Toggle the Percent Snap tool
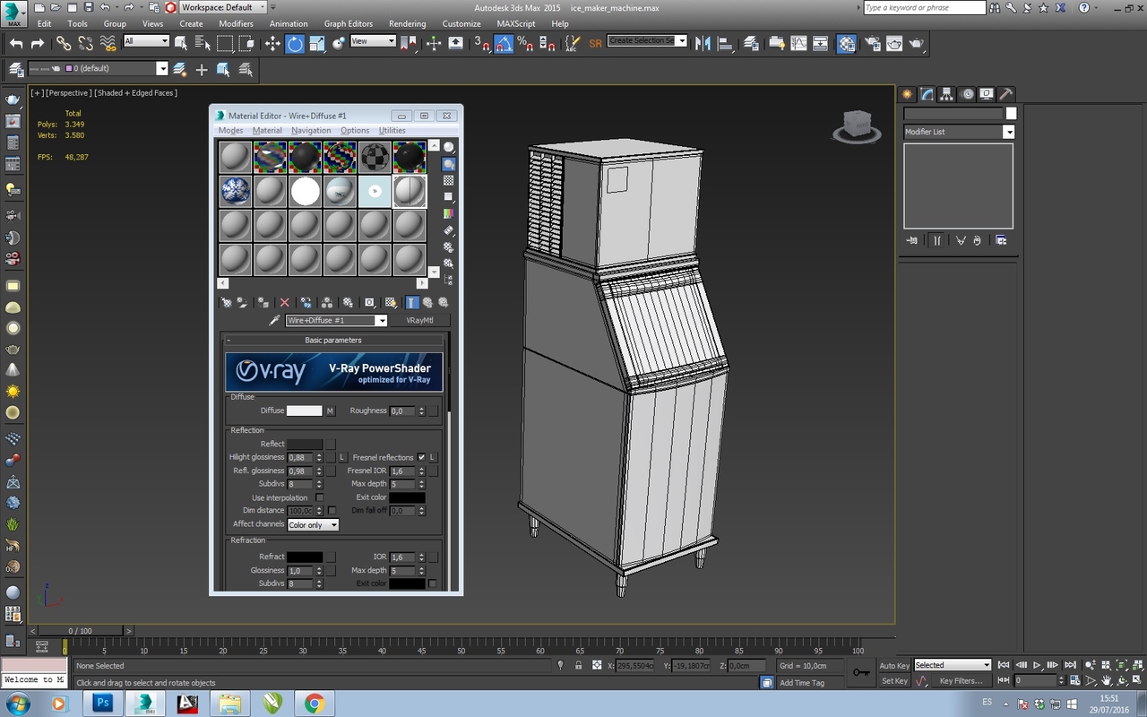1147x717 pixels. pos(526,43)
